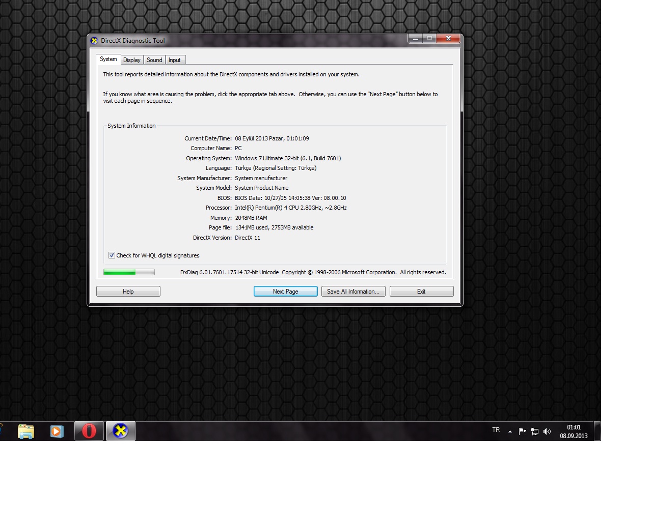Click the 2048MB RAM value

tap(251, 218)
